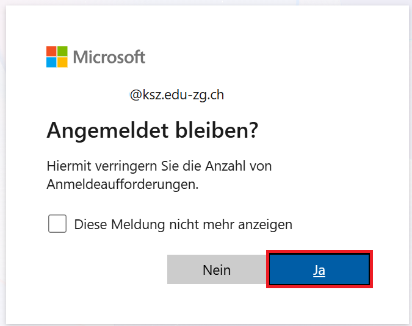Click the blue square of Microsoft logo
Viewport: 412px width, 326px height.
click(x=52, y=62)
